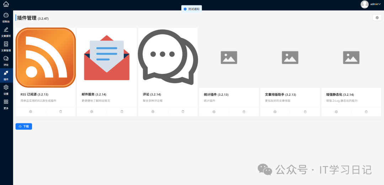The width and height of the screenshot is (384, 185).
Task: Delete the 邮件服务 plugin
Action: coord(122,112)
